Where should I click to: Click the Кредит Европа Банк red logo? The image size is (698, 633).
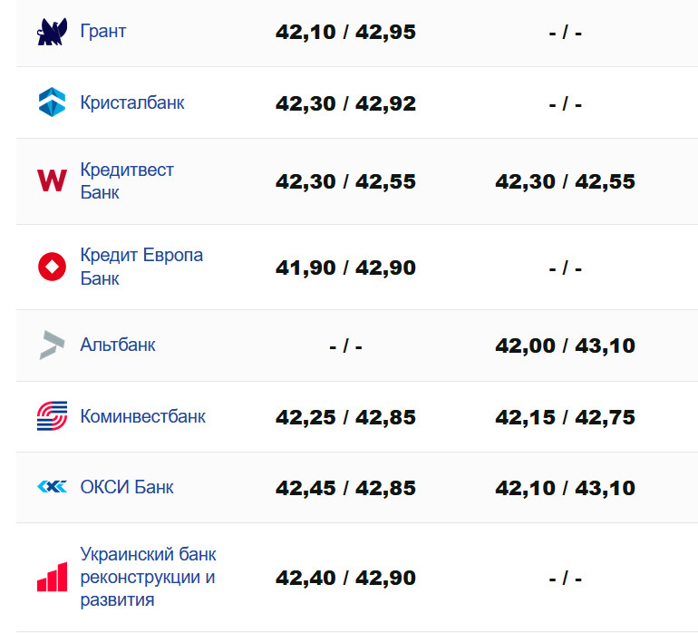[x=52, y=267]
